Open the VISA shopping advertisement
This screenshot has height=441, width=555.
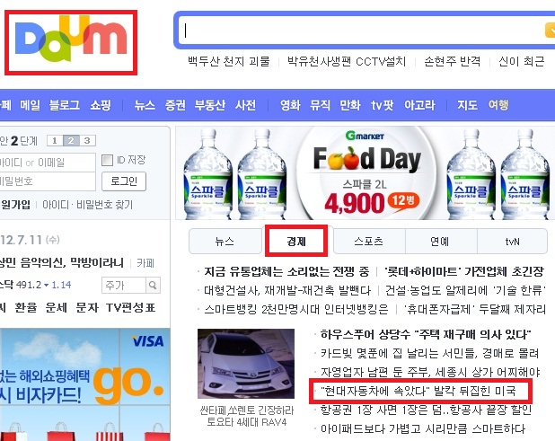(85, 384)
